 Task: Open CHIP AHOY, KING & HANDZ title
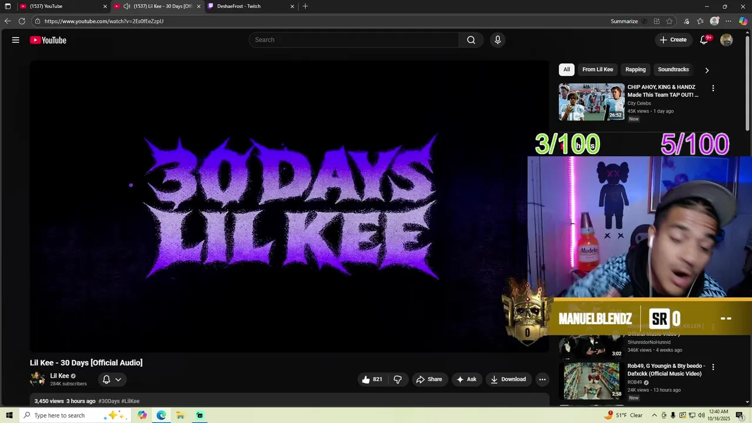tap(663, 91)
